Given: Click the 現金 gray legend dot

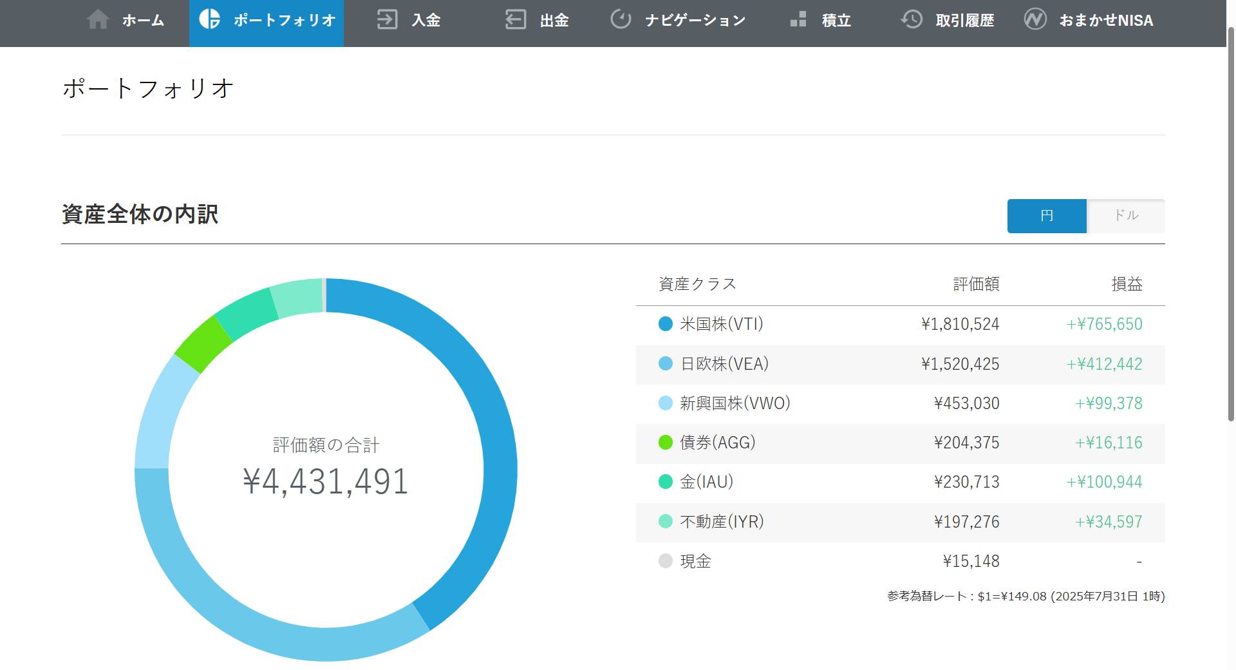Looking at the screenshot, I should (666, 561).
